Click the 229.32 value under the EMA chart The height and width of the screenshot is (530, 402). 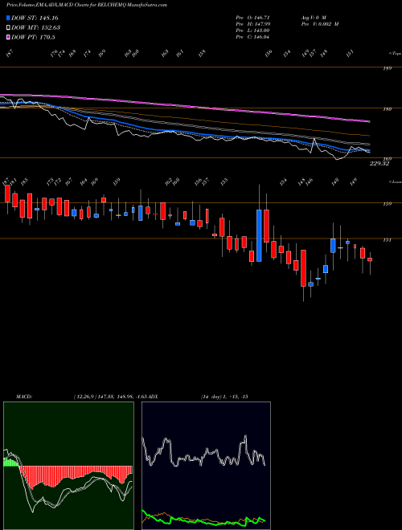tap(379, 164)
